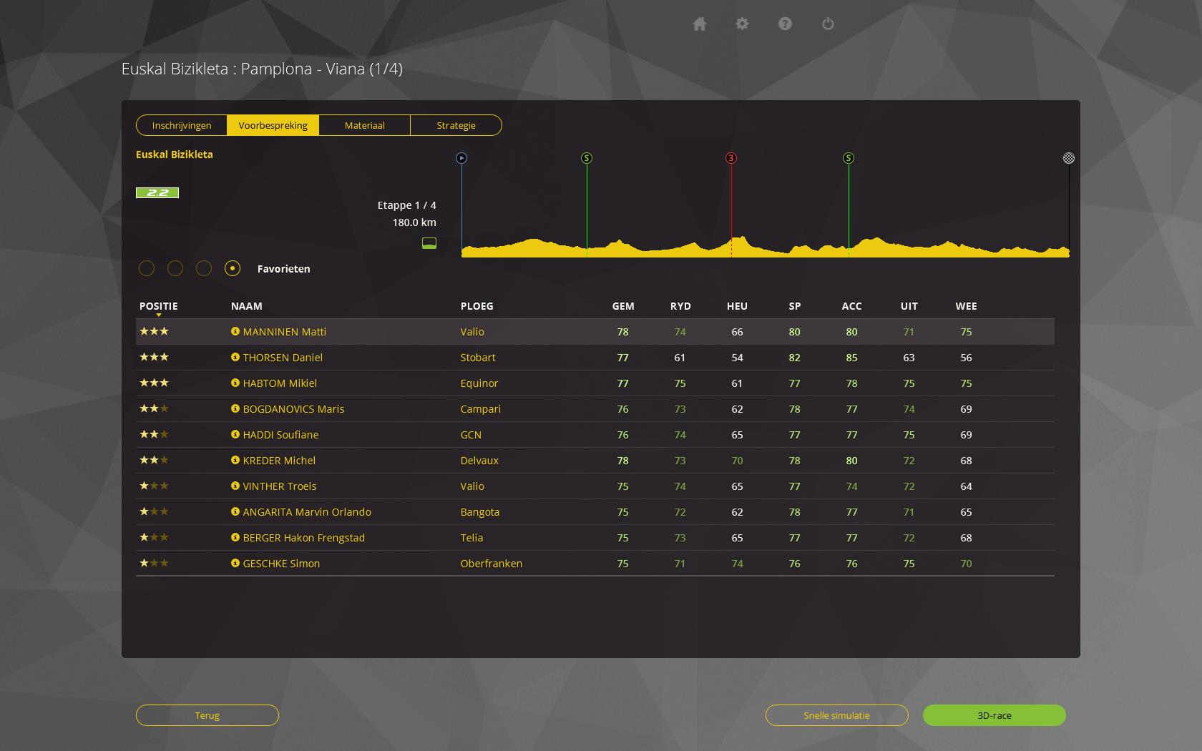Image resolution: width=1202 pixels, height=751 pixels.
Task: Open team Stobart link
Action: 478,358
